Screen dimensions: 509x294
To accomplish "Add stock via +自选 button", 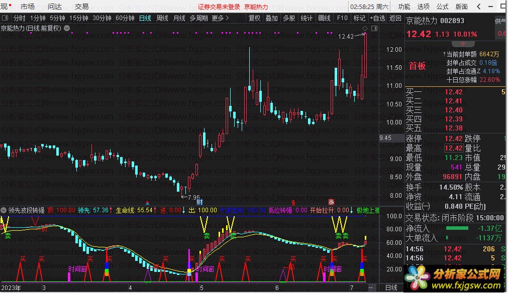I will 377,18.
